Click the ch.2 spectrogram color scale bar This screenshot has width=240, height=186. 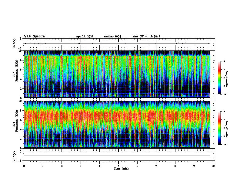click(219, 128)
